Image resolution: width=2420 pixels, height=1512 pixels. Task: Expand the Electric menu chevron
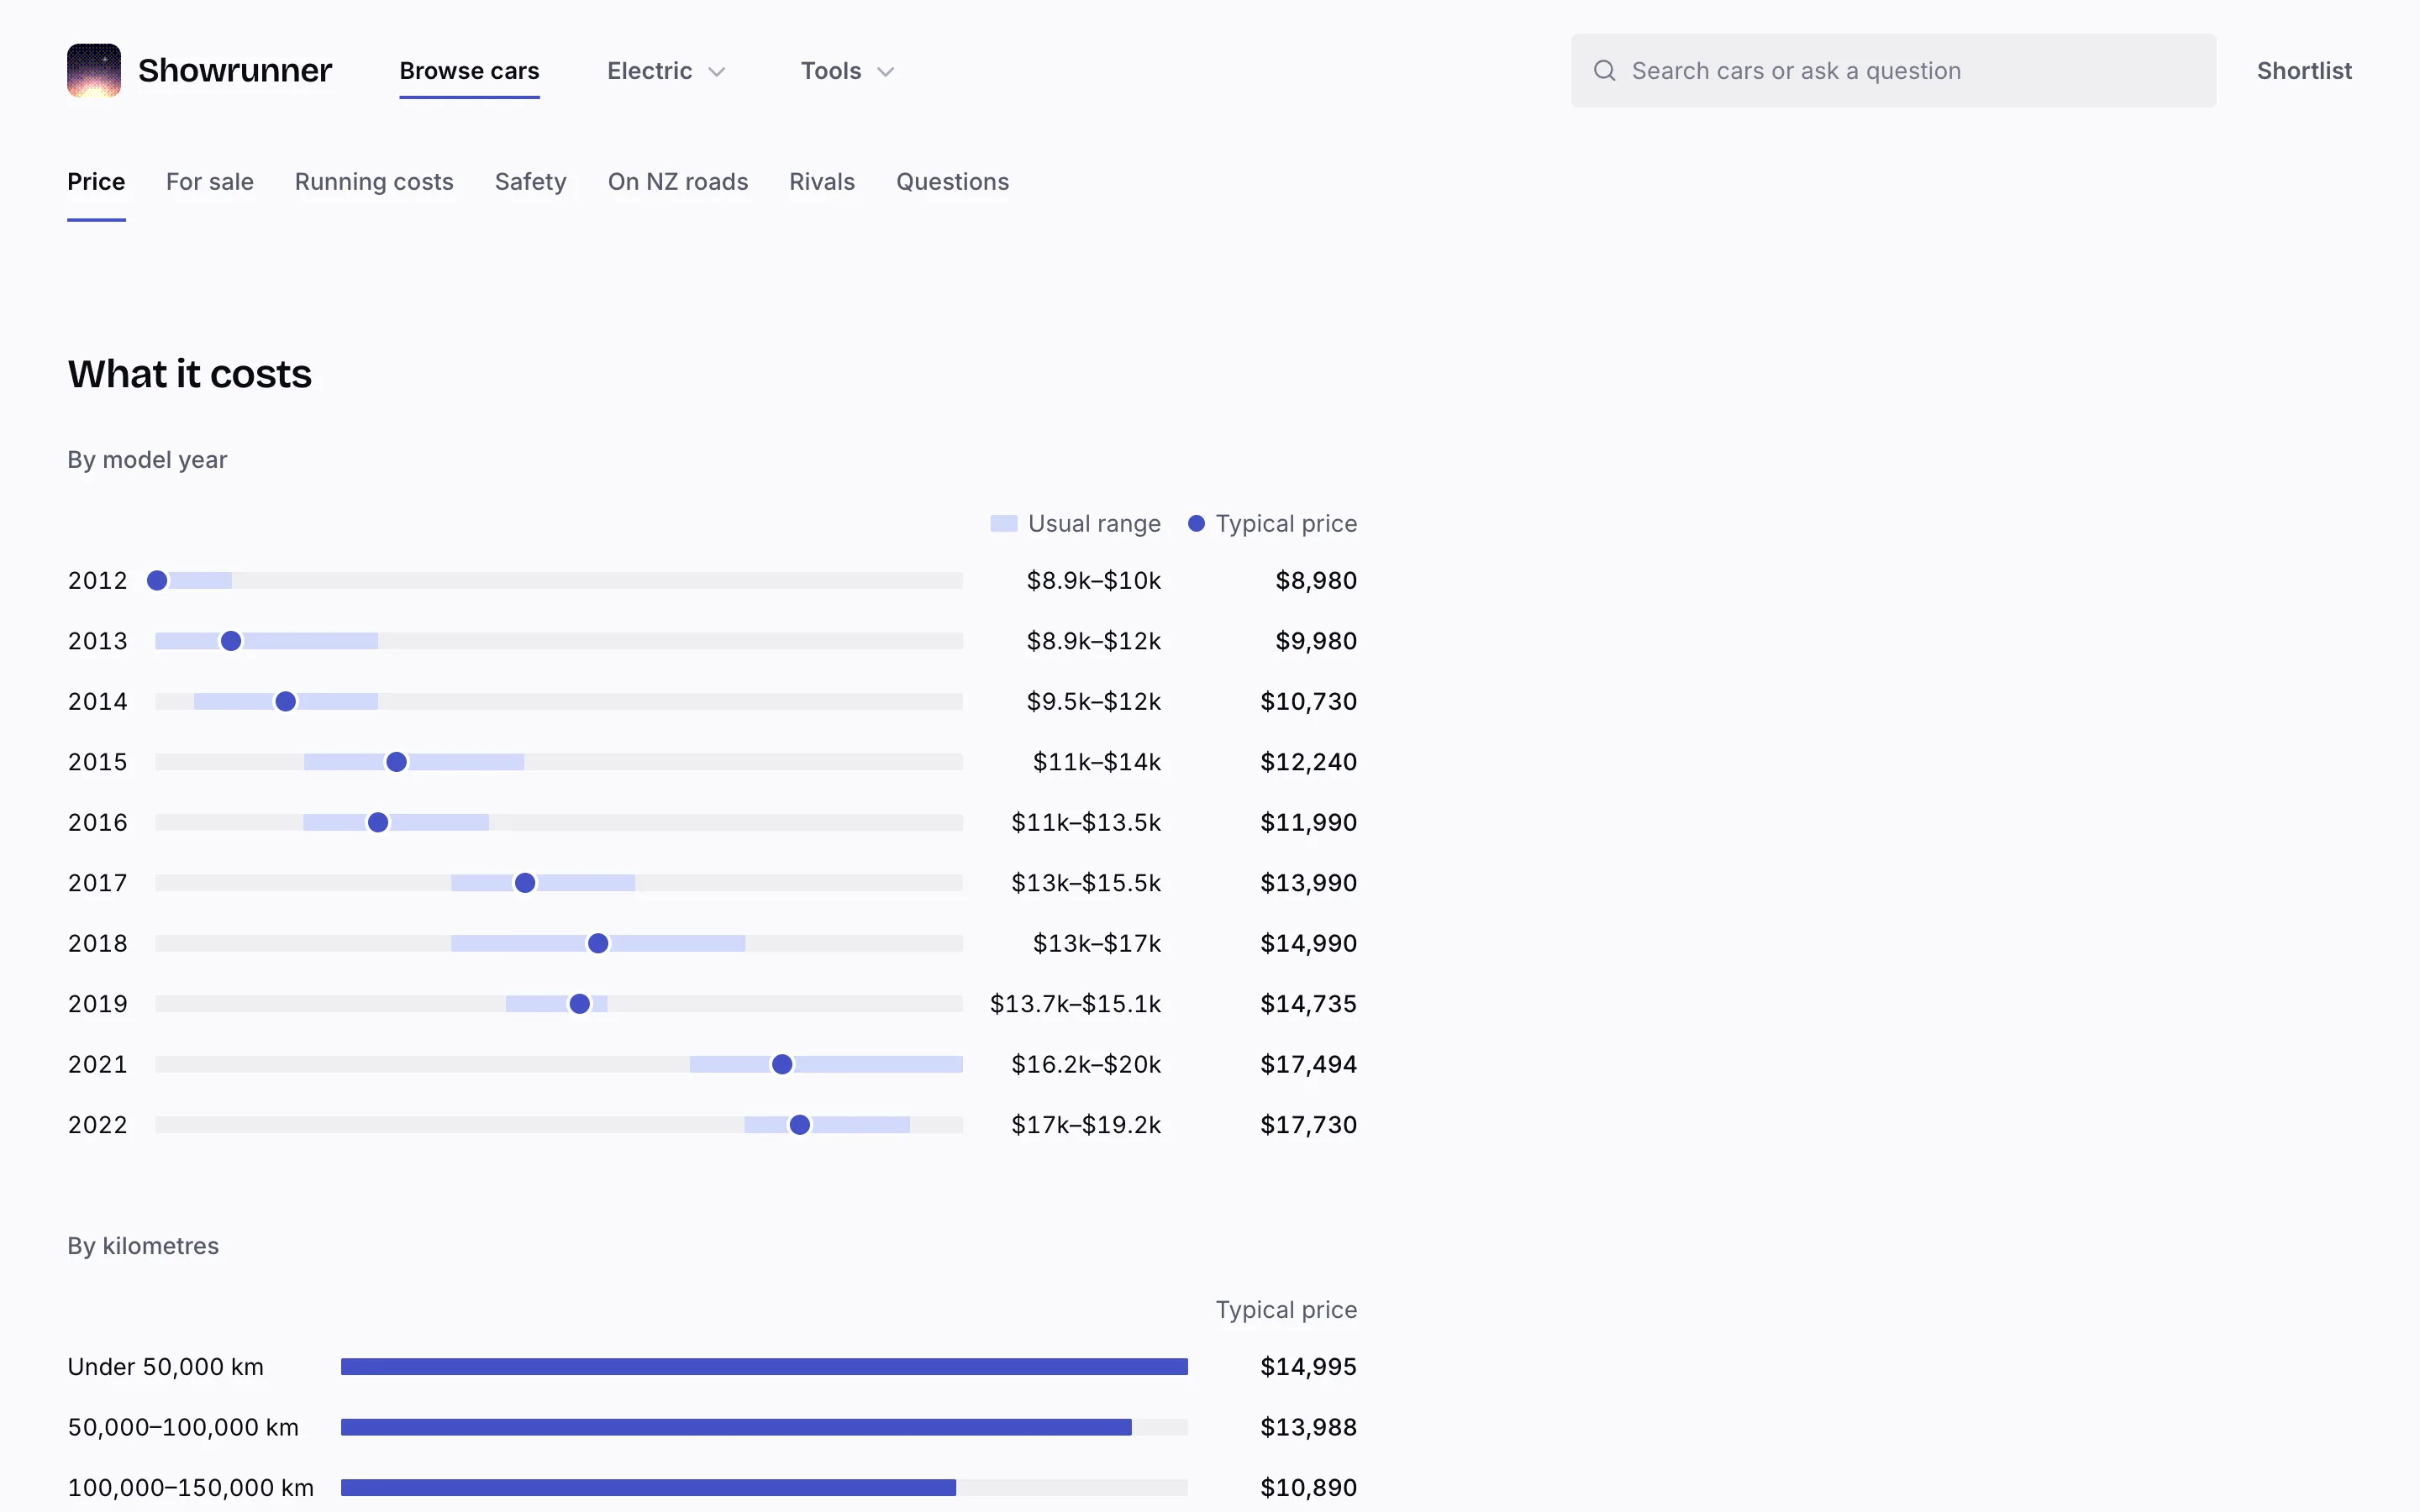(x=717, y=72)
